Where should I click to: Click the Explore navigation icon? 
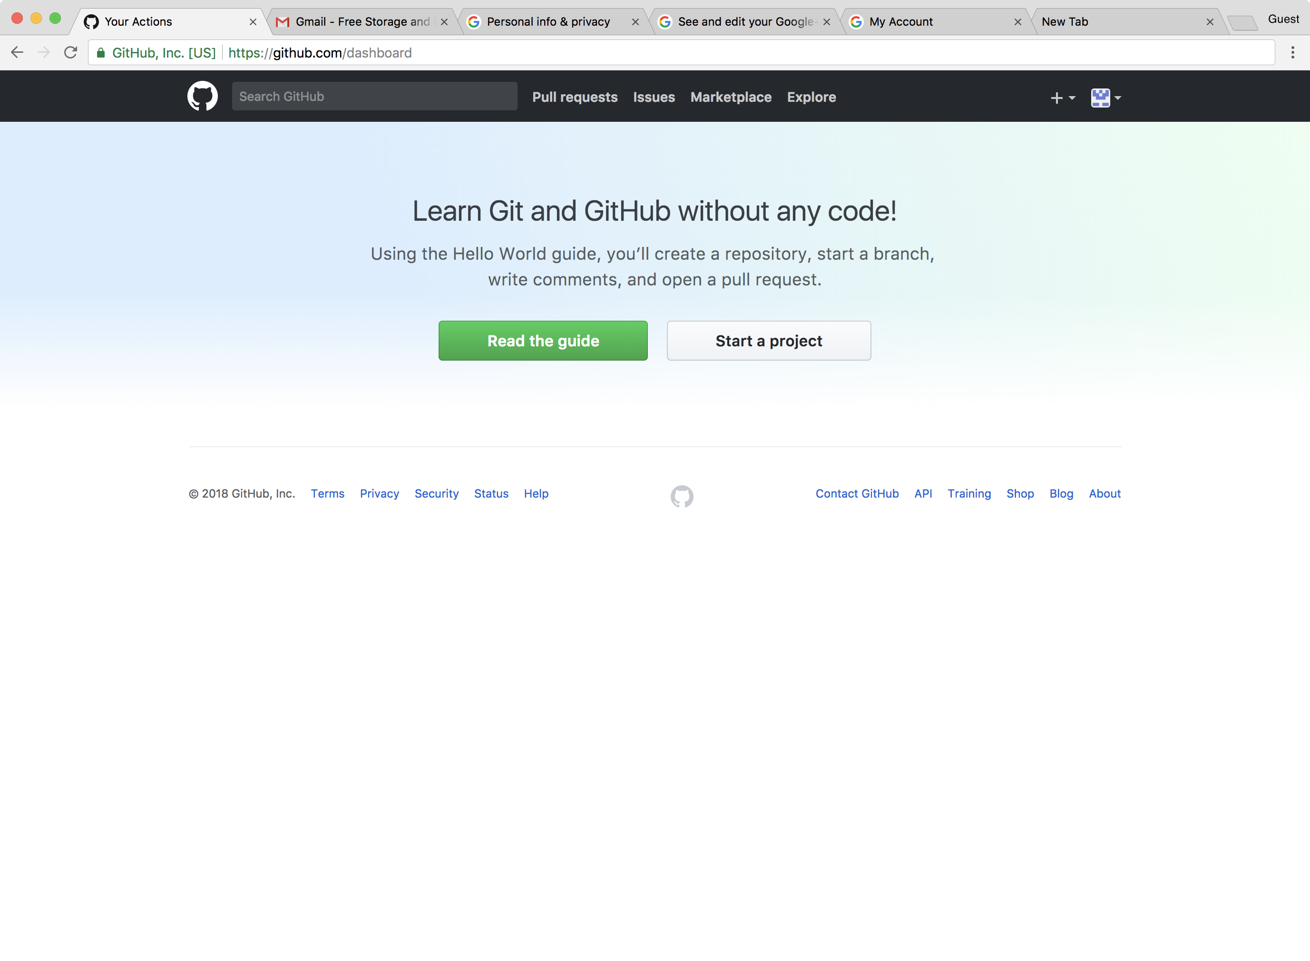[811, 97]
